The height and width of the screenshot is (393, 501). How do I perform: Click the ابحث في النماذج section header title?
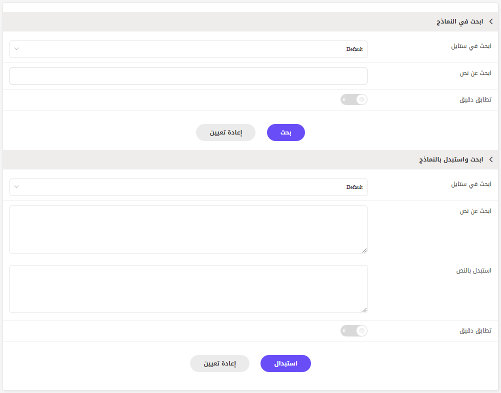[460, 21]
